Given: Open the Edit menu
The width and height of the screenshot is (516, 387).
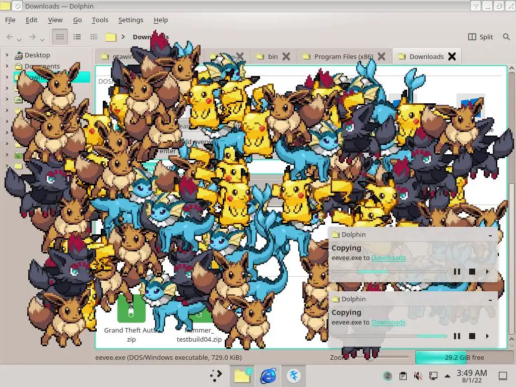Looking at the screenshot, I should [32, 20].
